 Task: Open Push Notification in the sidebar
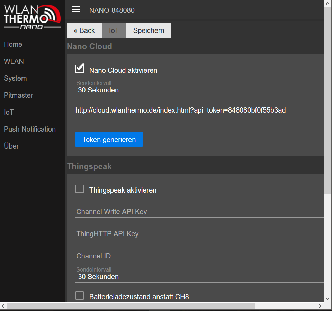coord(30,129)
